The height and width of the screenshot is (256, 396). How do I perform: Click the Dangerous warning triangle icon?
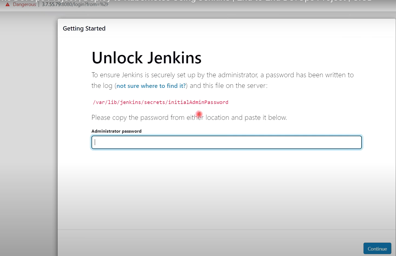(8, 4)
